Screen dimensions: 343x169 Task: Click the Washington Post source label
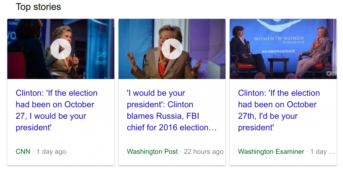point(152,152)
